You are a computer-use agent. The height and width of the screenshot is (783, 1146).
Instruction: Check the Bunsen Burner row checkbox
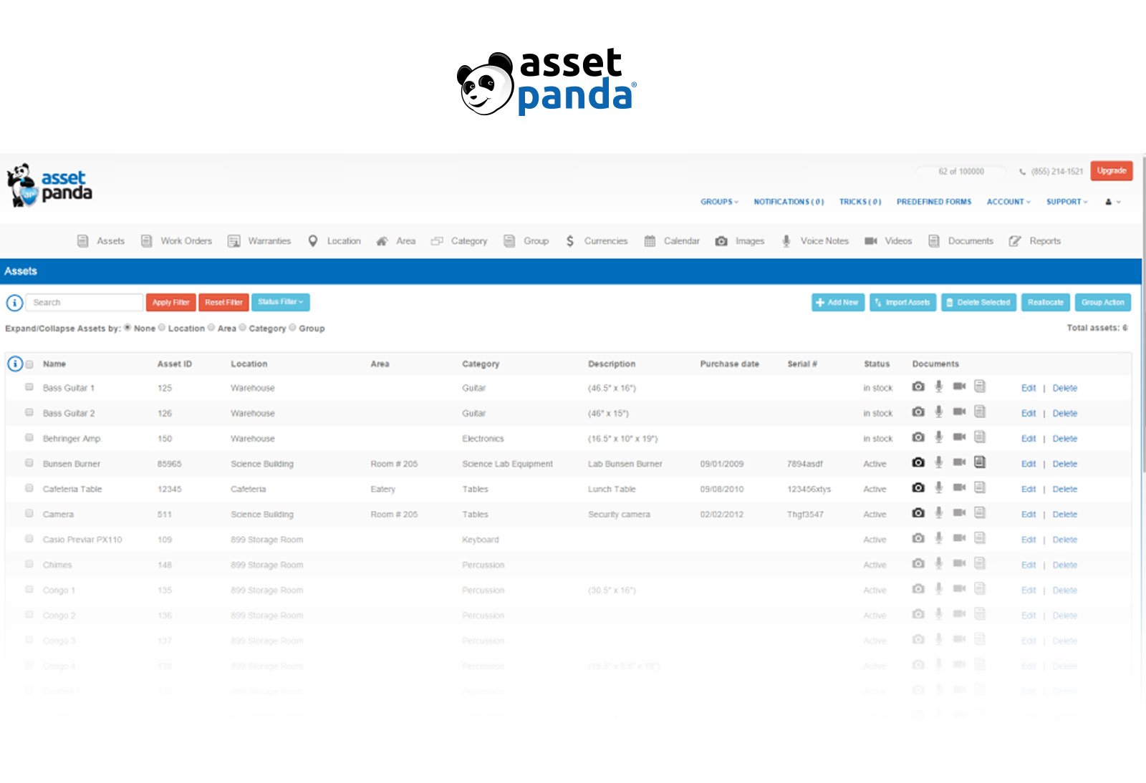pos(29,463)
